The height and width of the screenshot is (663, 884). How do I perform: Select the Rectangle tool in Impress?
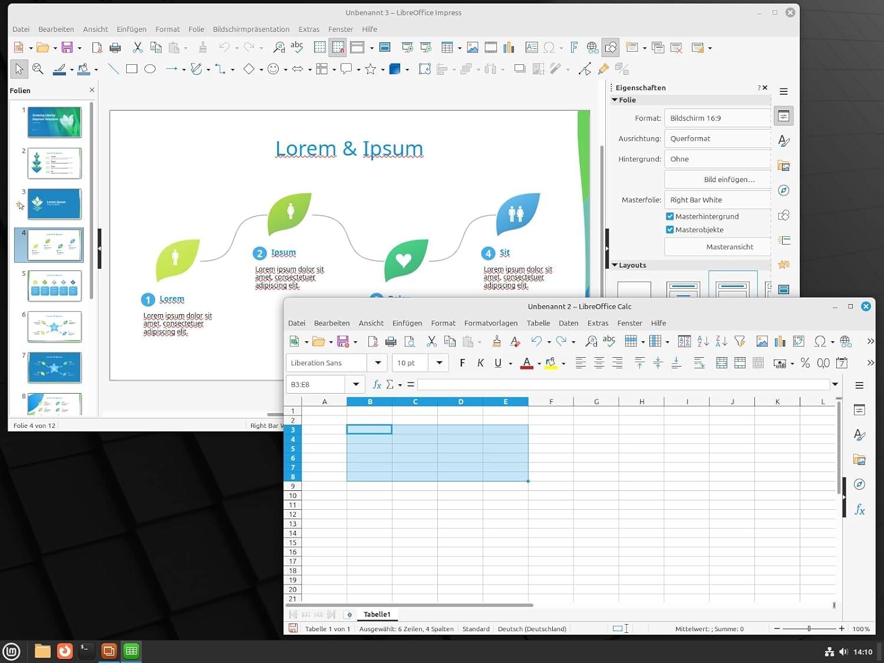click(131, 69)
